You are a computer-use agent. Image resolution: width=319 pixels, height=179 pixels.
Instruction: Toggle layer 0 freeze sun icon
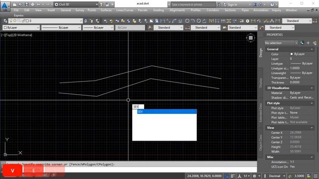15,21
